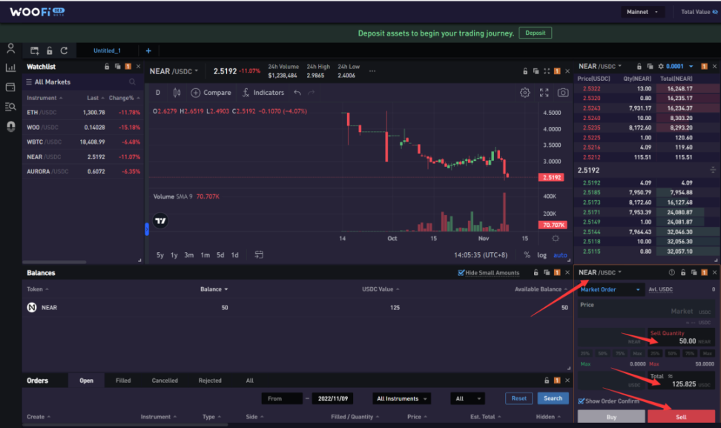Toggle percent scale on chart

(527, 254)
